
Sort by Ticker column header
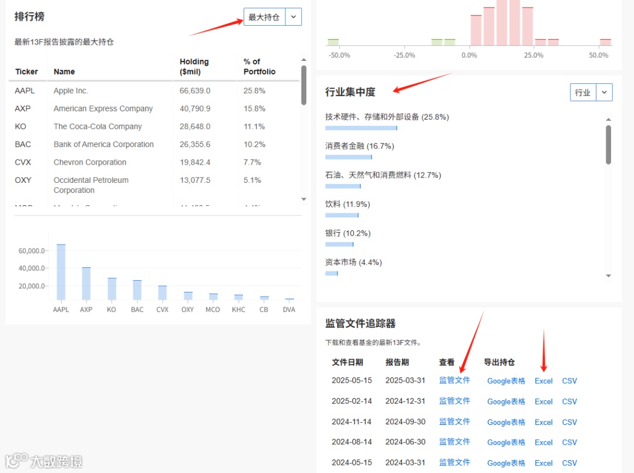pyautogui.click(x=26, y=72)
